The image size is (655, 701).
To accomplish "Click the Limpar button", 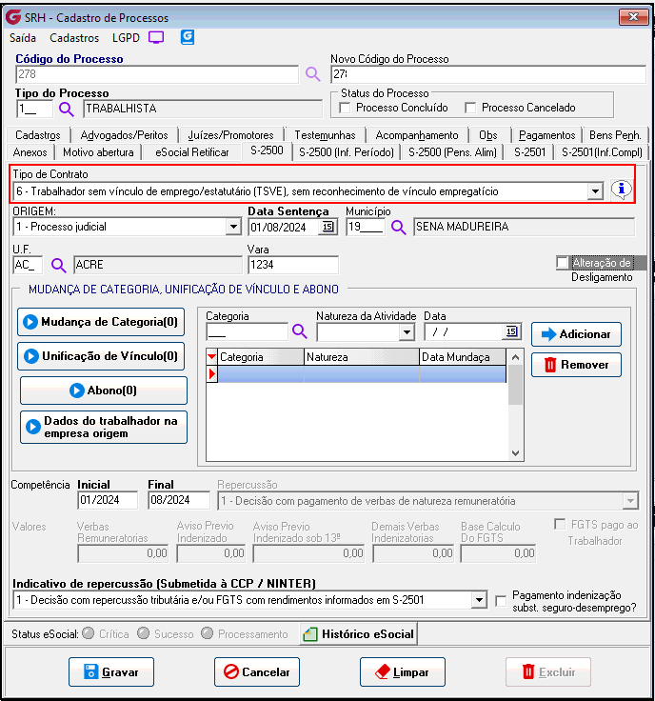I will (x=403, y=671).
